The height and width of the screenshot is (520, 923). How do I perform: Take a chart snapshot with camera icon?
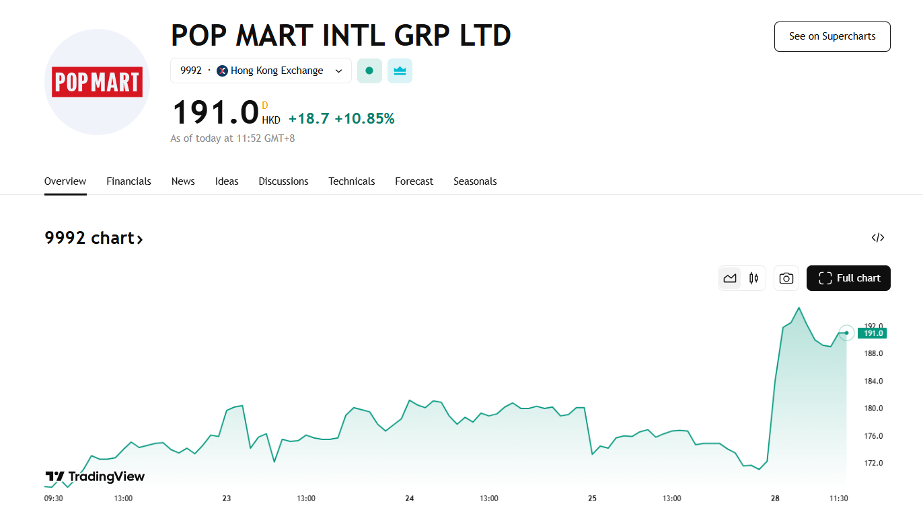[786, 278]
